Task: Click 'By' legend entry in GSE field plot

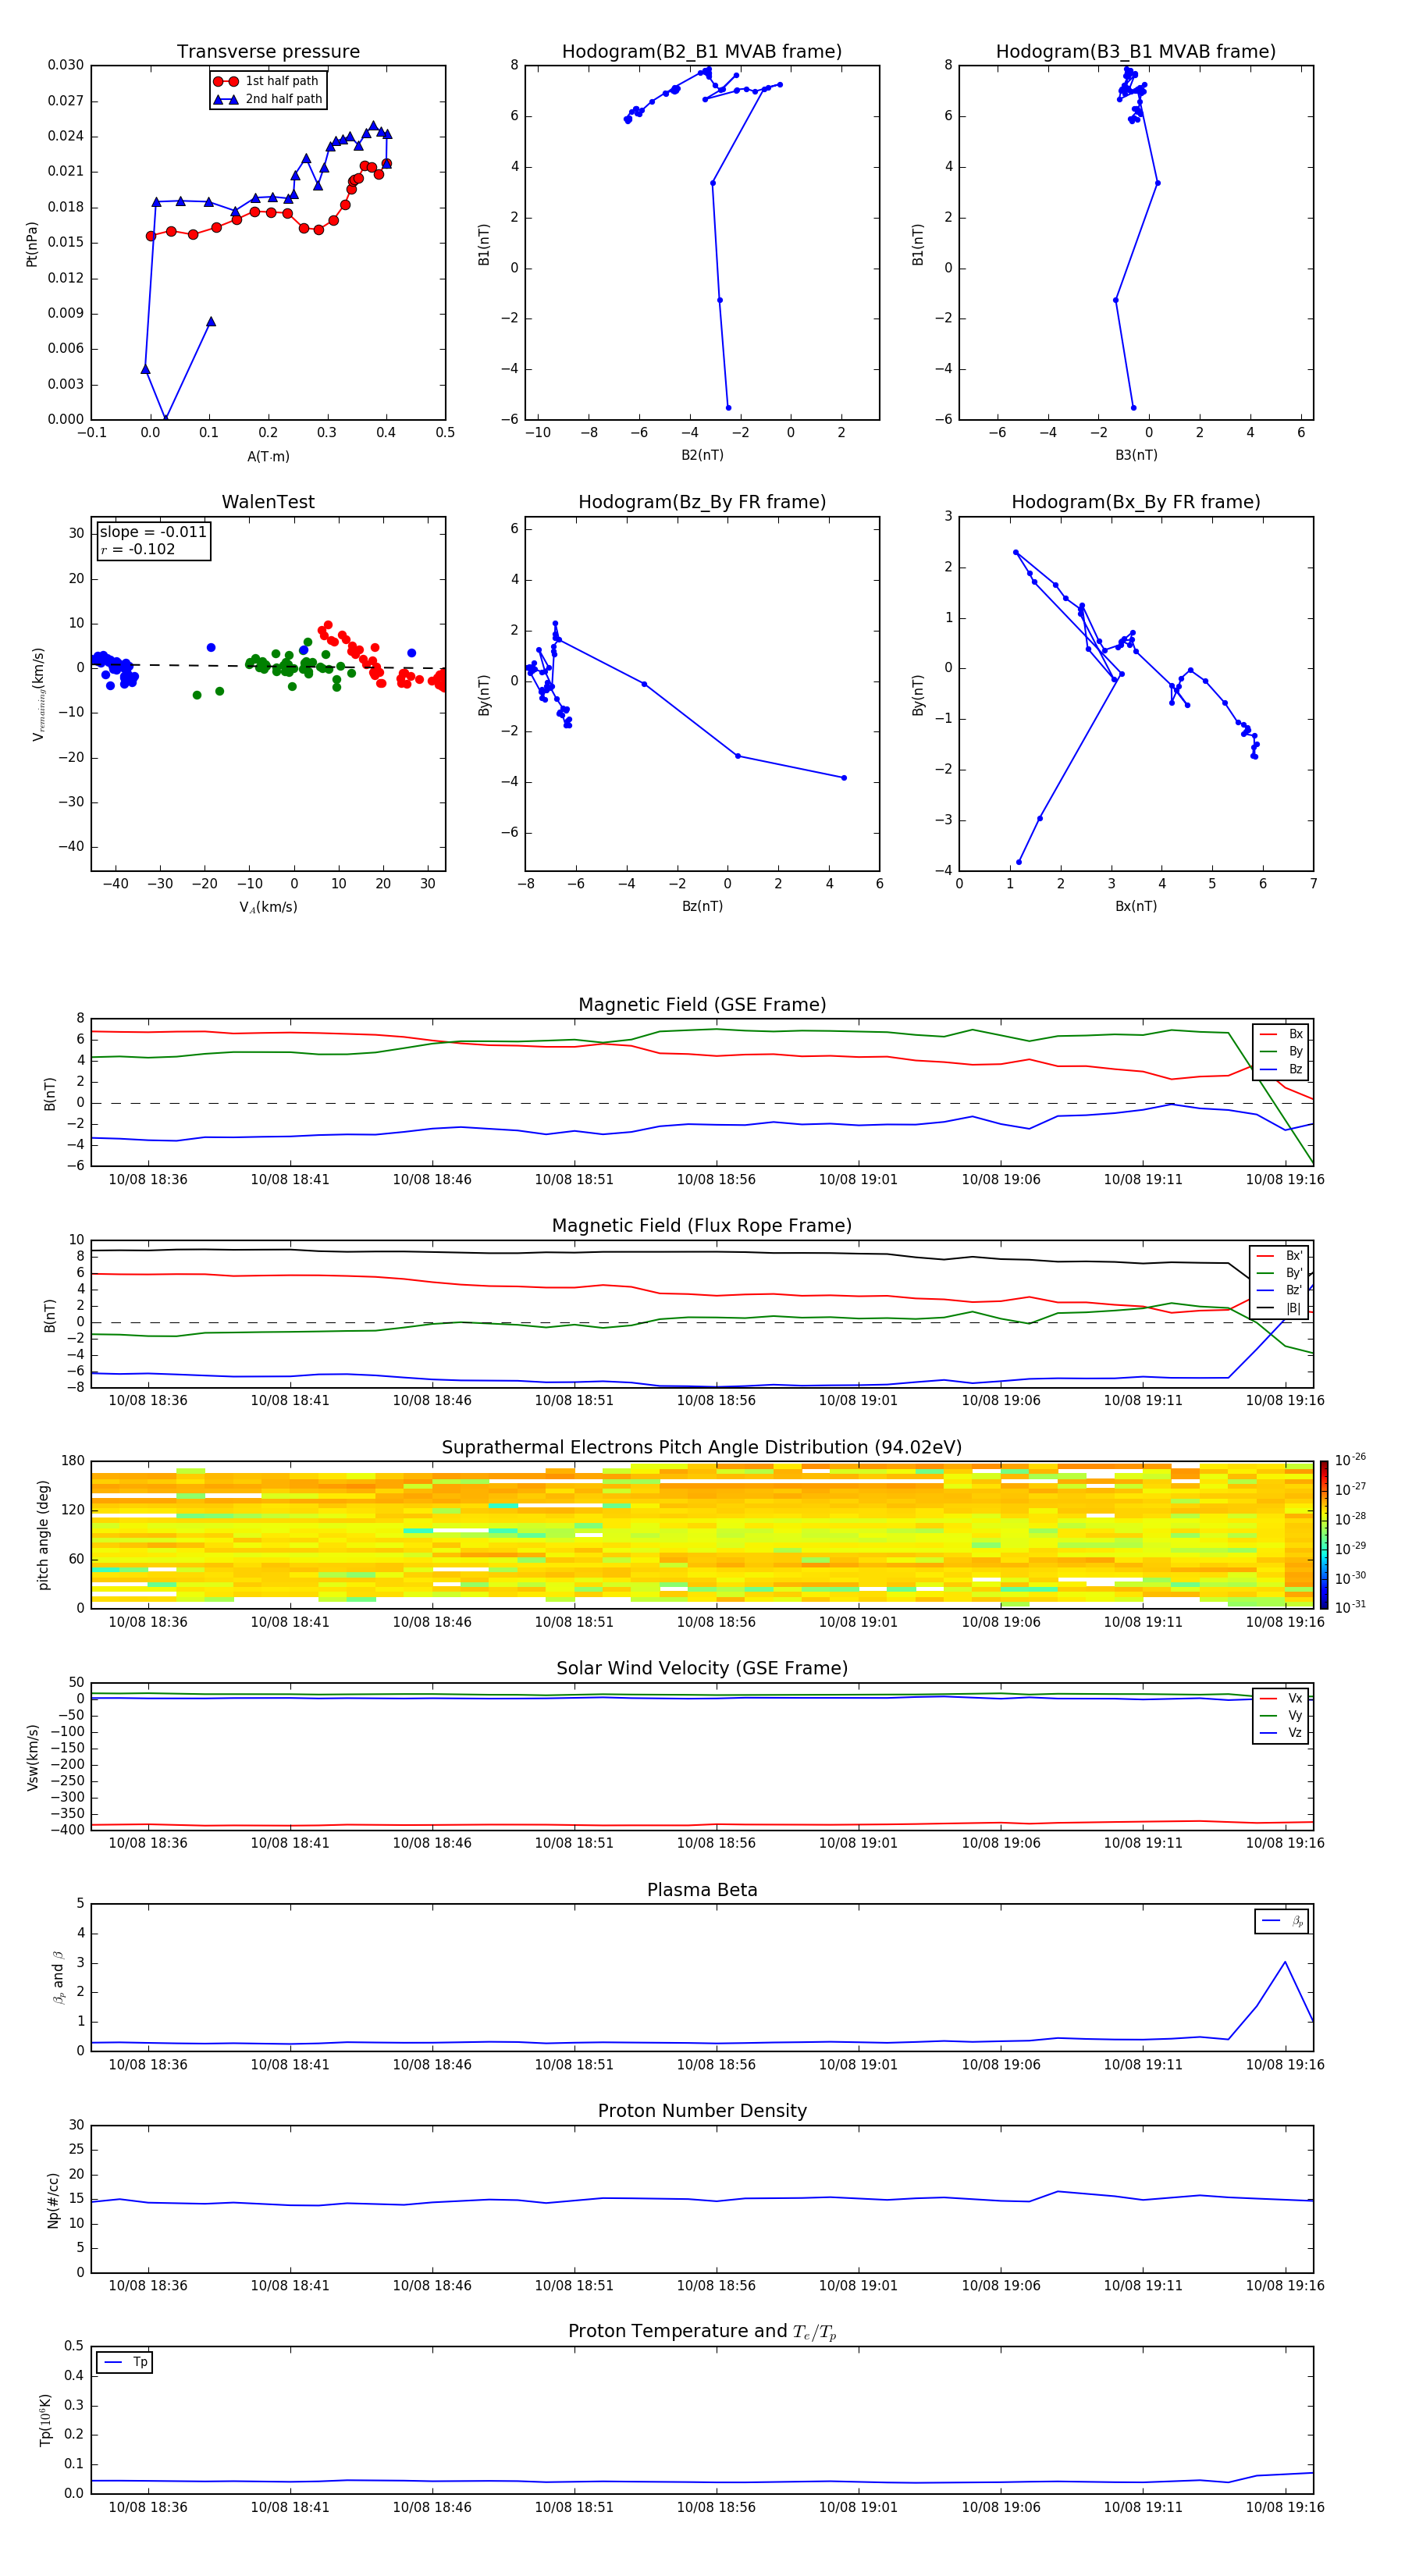Action: point(1281,1051)
